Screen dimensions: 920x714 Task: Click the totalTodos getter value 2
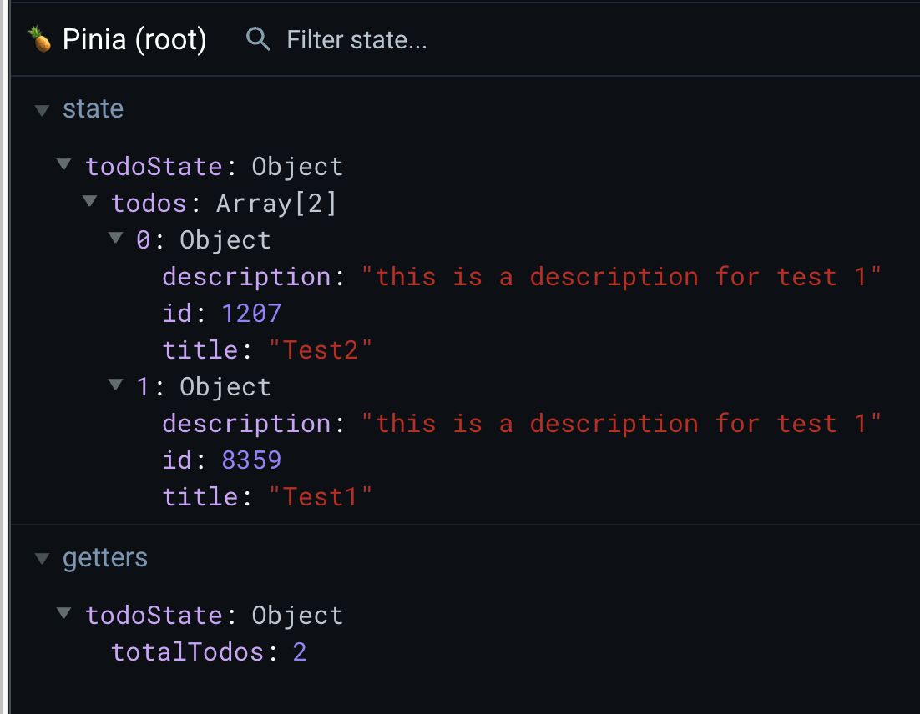300,651
